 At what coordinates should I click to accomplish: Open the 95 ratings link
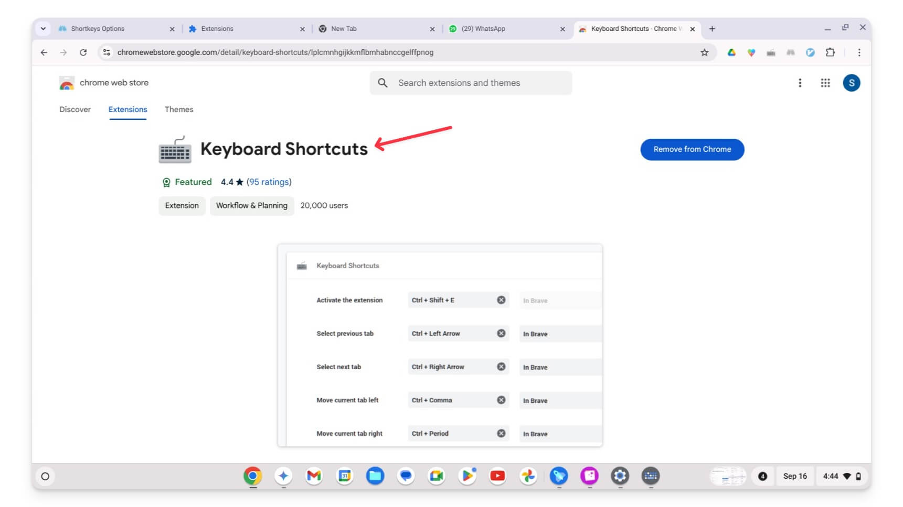269,182
